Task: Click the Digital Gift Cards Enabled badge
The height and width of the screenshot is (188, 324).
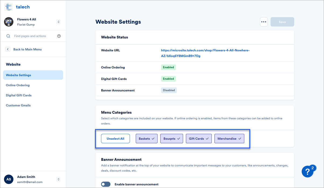Action: click(x=168, y=79)
